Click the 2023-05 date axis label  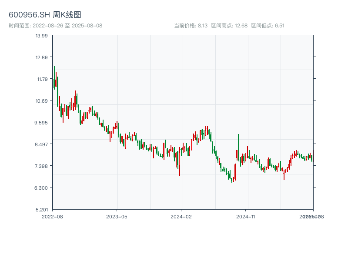[117, 216]
